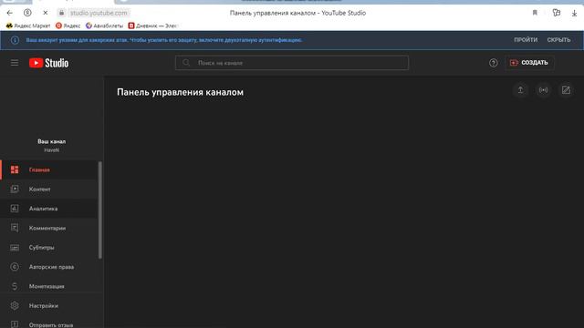Open the hamburger menu next to Studio logo

15,63
